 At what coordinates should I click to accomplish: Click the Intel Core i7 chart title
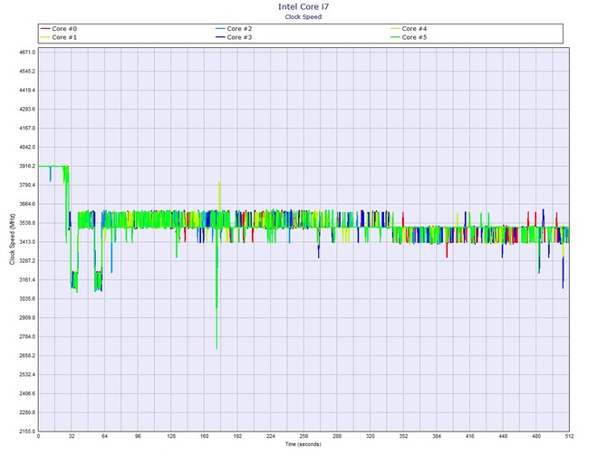point(303,6)
